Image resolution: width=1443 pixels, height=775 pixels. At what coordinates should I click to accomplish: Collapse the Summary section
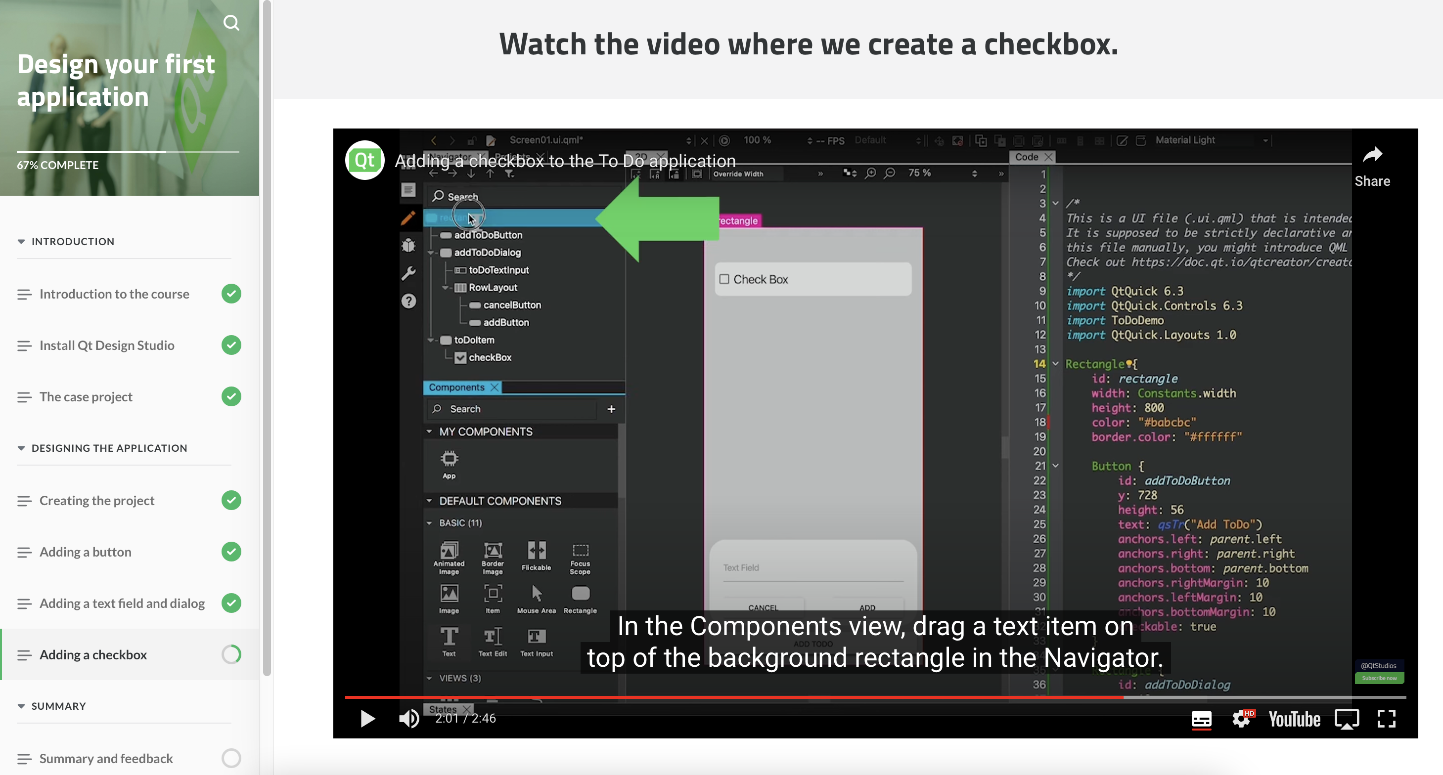pos(21,706)
